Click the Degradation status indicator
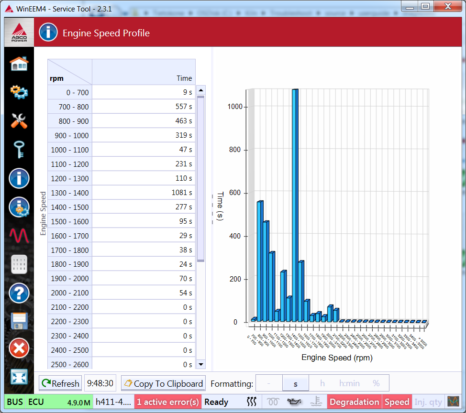Viewport: 466px width, 413px height. click(x=354, y=402)
